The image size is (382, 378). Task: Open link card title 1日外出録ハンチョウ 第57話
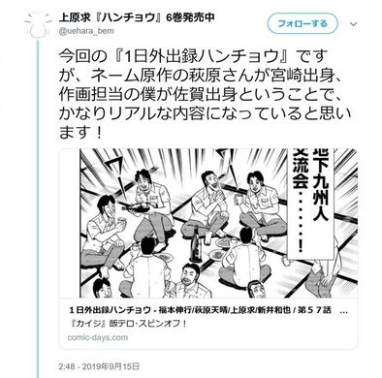click(208, 310)
